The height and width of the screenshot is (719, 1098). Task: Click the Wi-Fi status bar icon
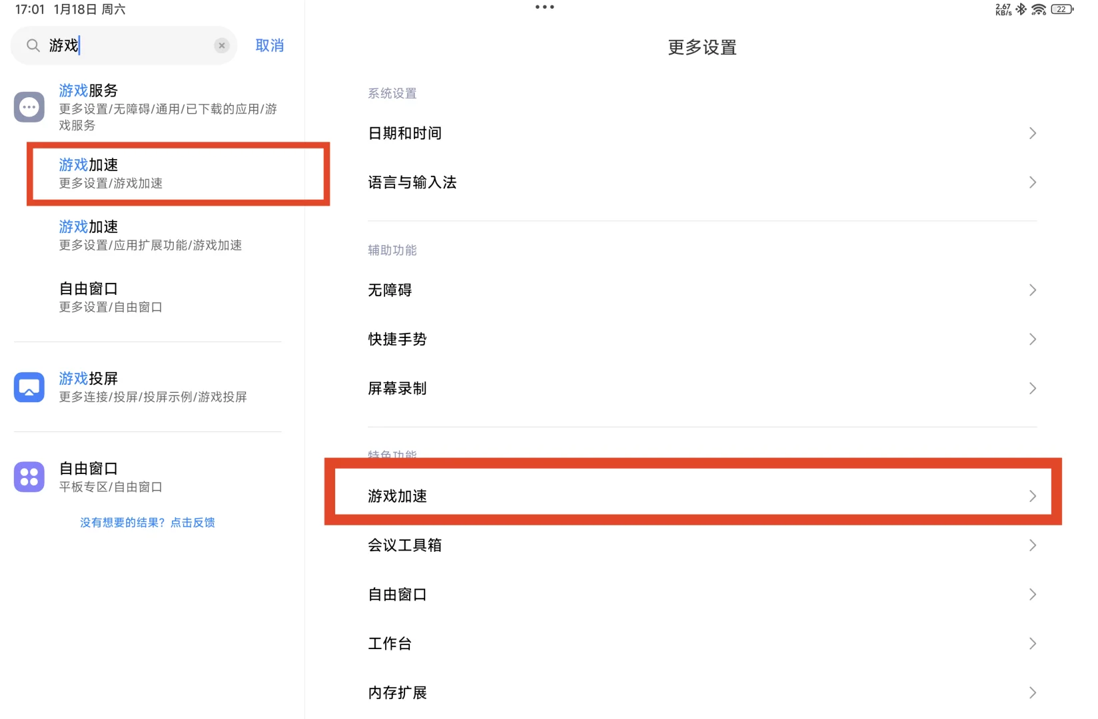tap(1038, 9)
